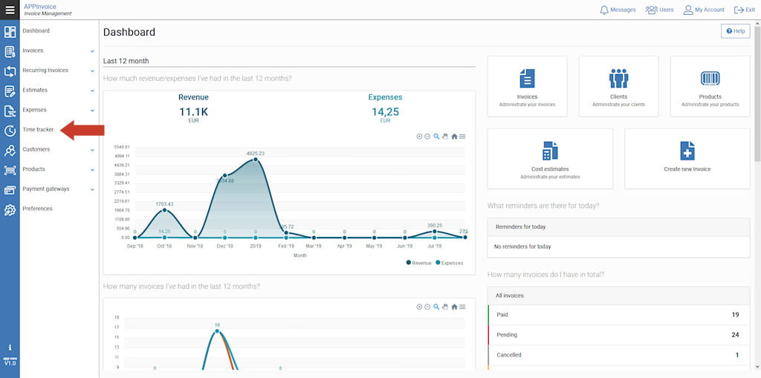Select Invoices in the side menu
761x378 pixels.
tap(33, 50)
